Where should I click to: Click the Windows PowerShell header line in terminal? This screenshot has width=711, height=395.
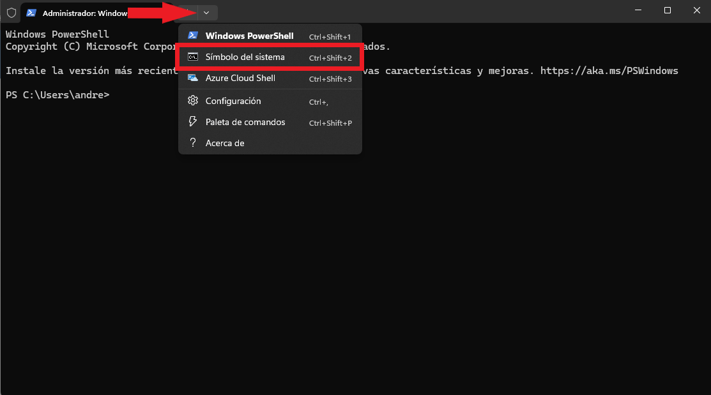57,34
